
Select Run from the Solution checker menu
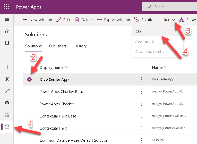158,31
